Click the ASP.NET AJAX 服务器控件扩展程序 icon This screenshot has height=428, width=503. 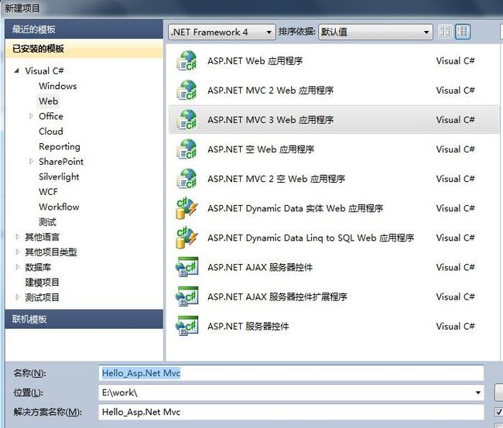(186, 296)
